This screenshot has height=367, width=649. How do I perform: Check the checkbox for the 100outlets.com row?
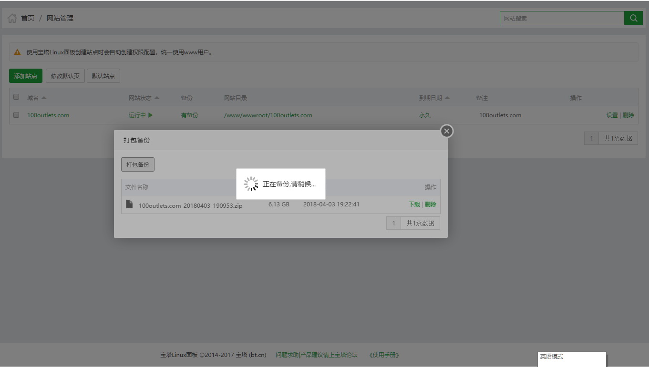coord(16,114)
